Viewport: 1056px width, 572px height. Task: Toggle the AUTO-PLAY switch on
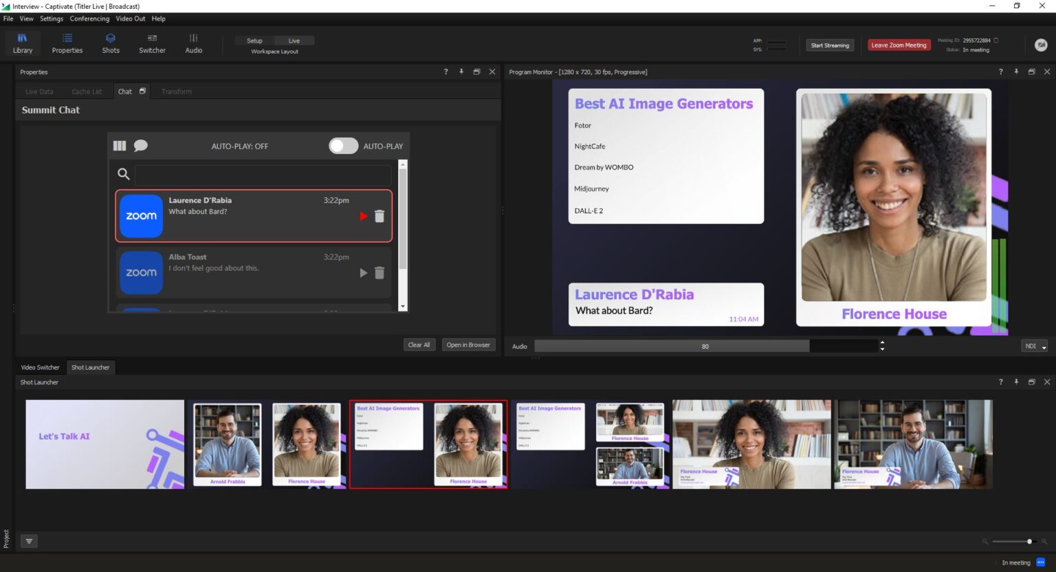343,146
